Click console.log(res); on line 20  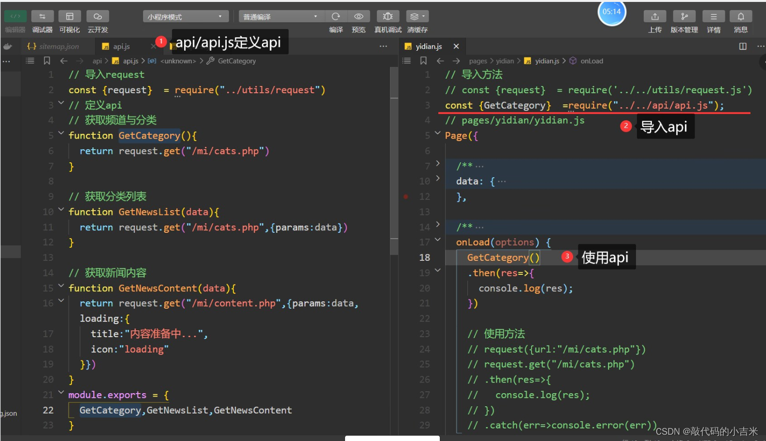click(526, 288)
